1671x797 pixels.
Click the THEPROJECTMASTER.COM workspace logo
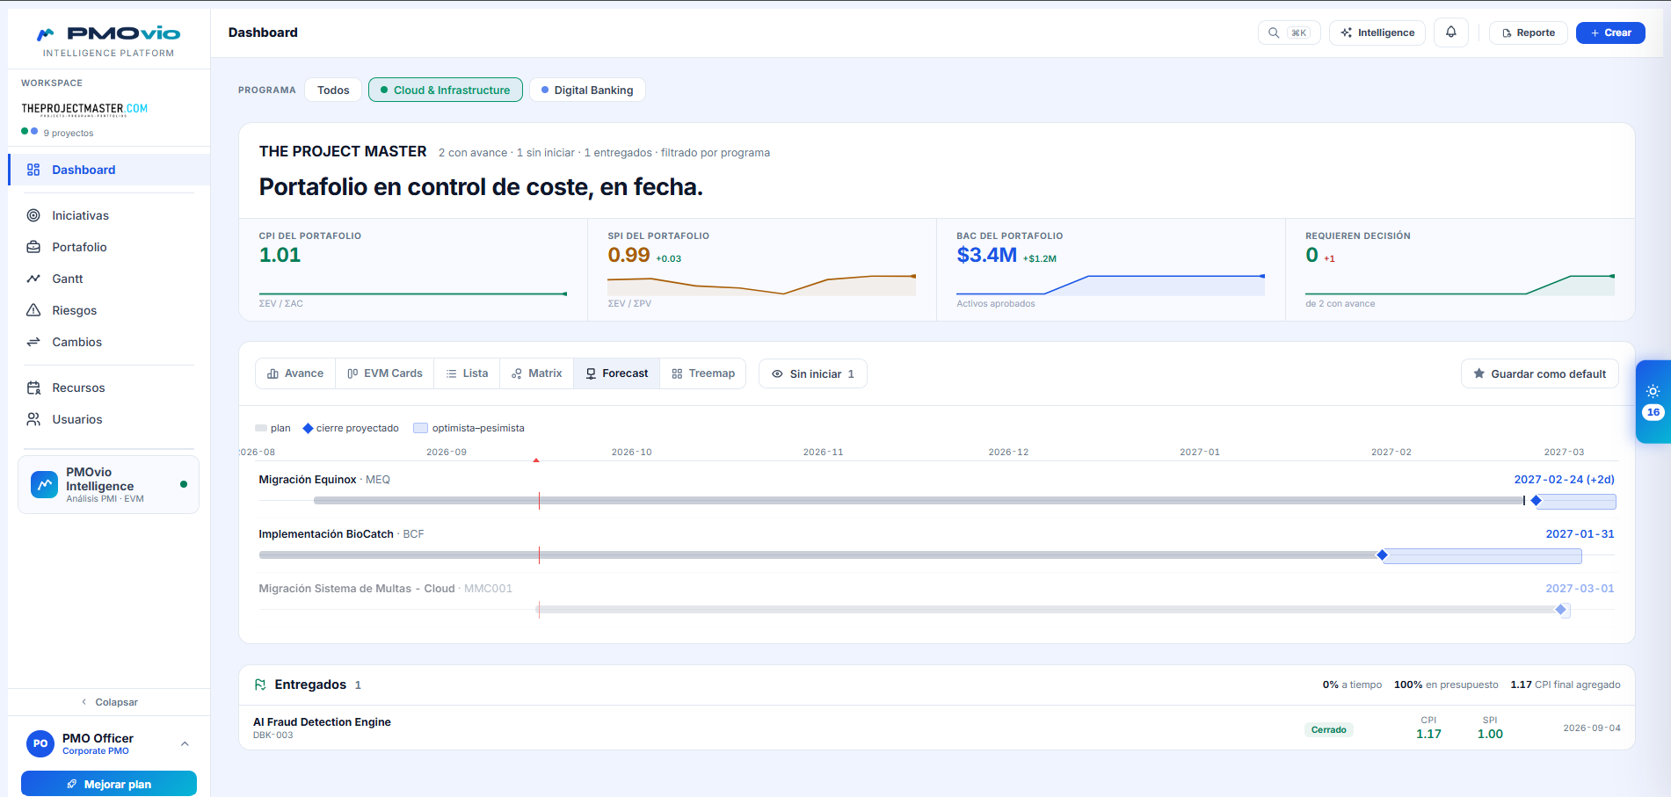[x=84, y=110]
